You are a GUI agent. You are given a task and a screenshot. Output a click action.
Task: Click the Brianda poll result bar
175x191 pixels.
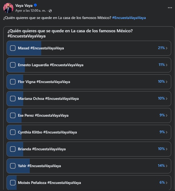coord(89,149)
